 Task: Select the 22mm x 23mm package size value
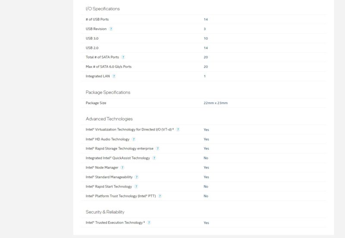pyautogui.click(x=216, y=103)
